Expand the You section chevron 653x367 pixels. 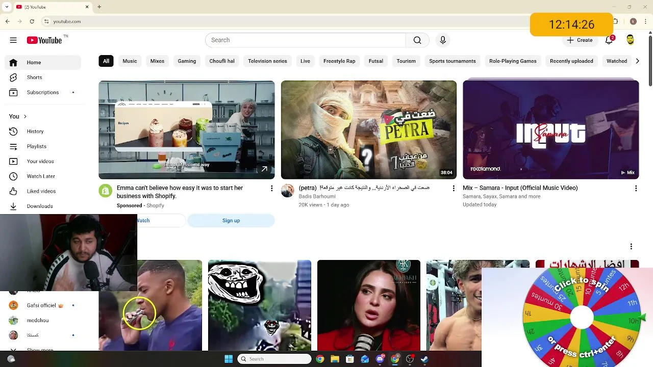(25, 117)
